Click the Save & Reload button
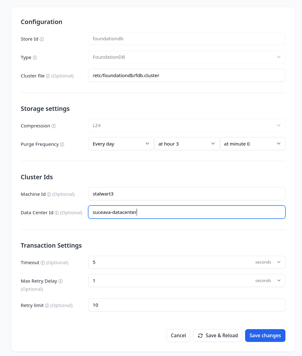 click(218, 335)
